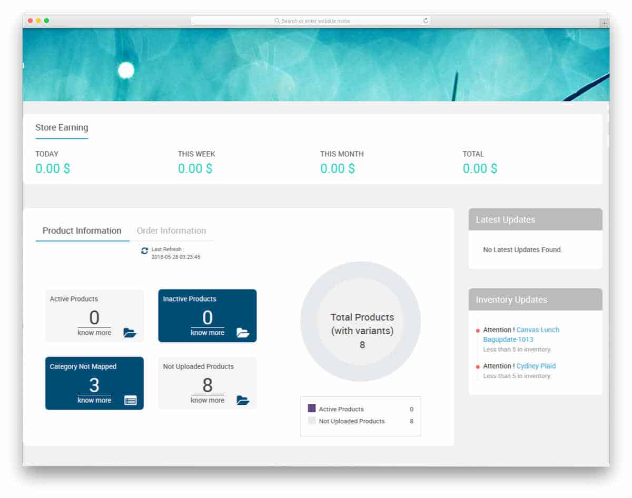Open the Inactive Products folder icon
This screenshot has width=632, height=498.
(242, 332)
